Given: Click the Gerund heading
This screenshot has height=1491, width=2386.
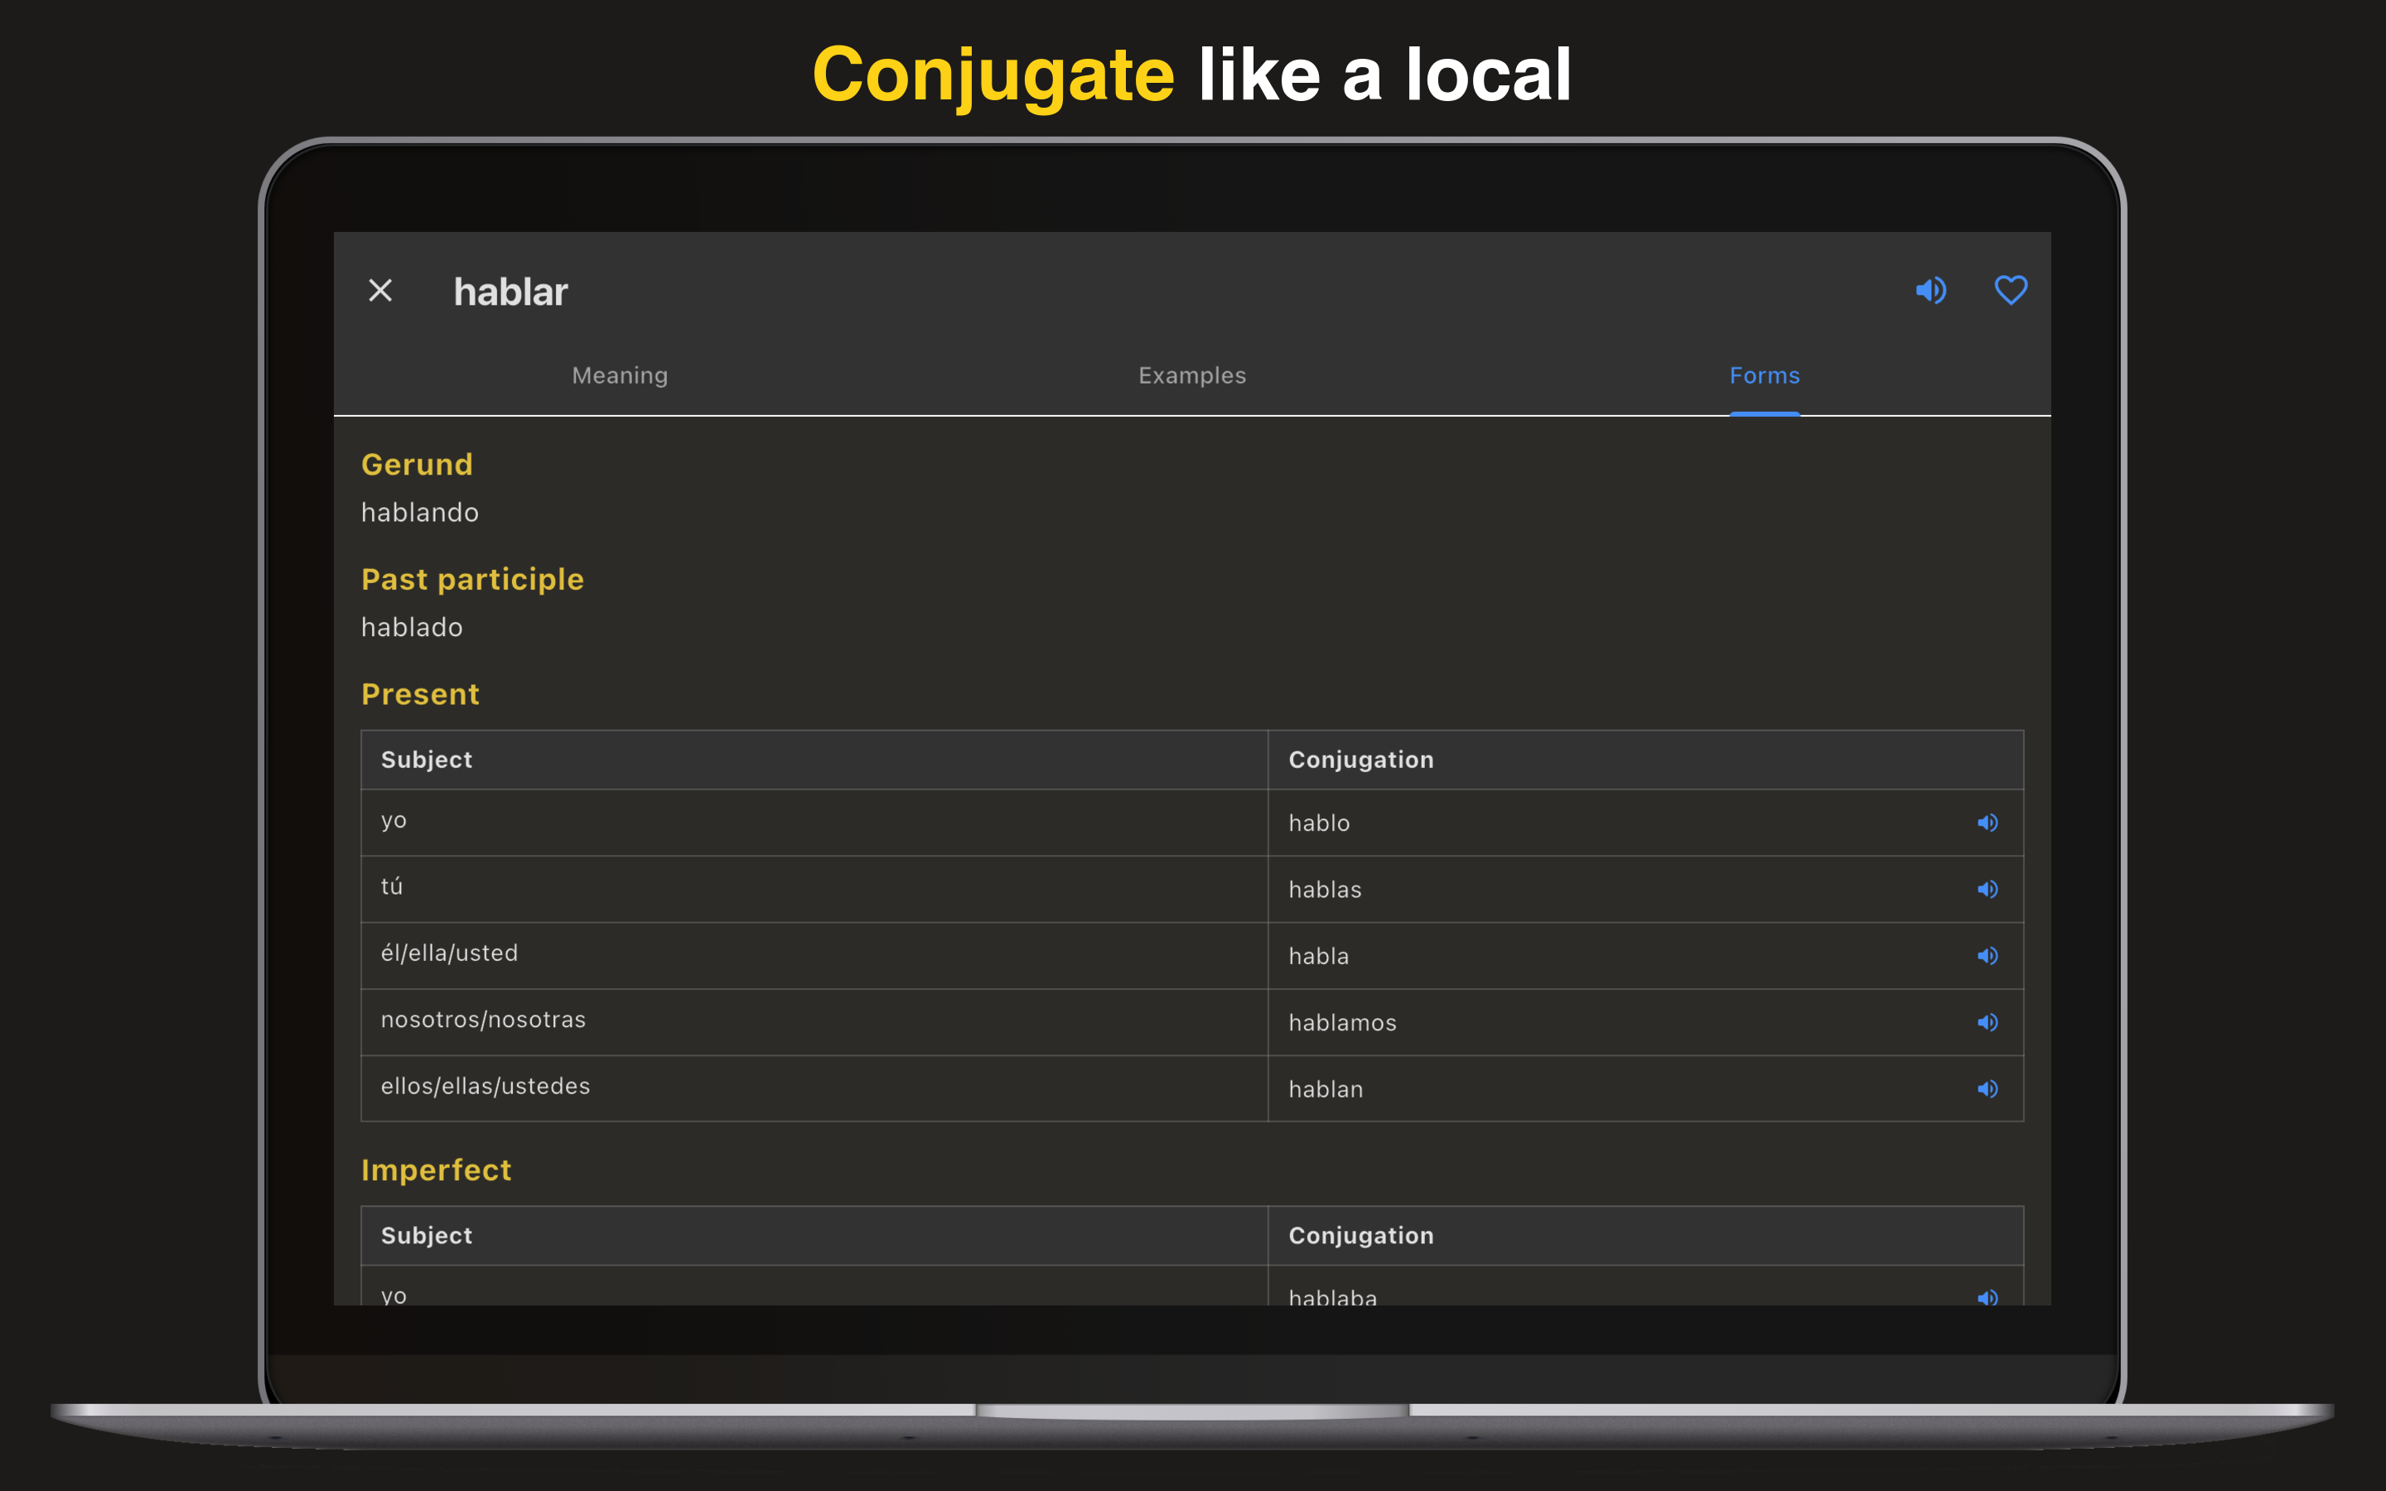Looking at the screenshot, I should coord(417,465).
